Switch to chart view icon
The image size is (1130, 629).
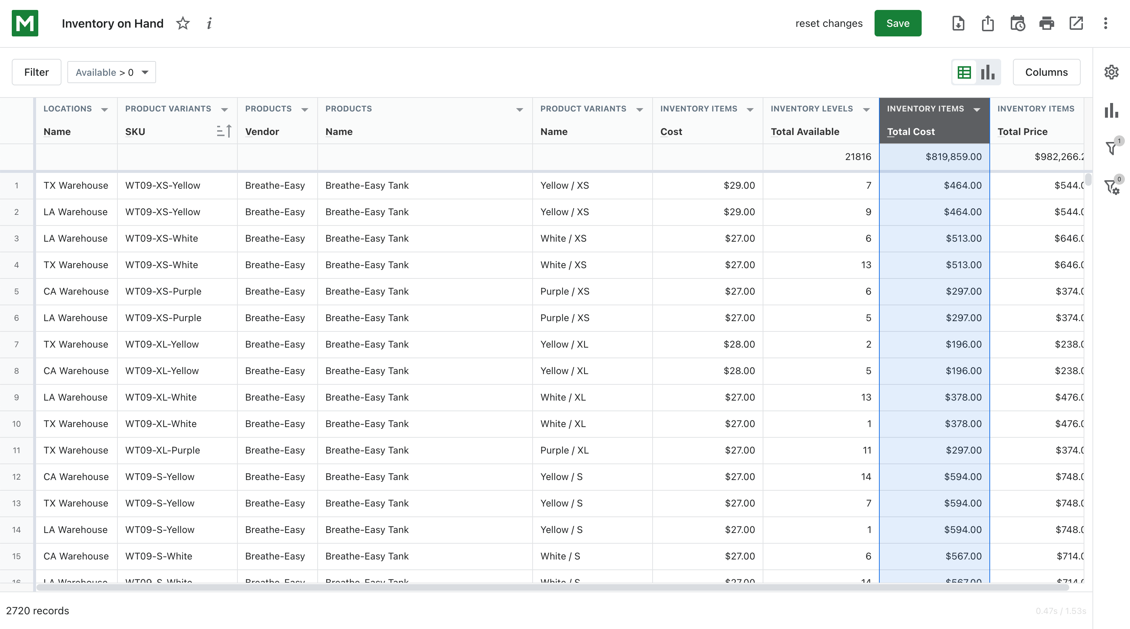(988, 72)
